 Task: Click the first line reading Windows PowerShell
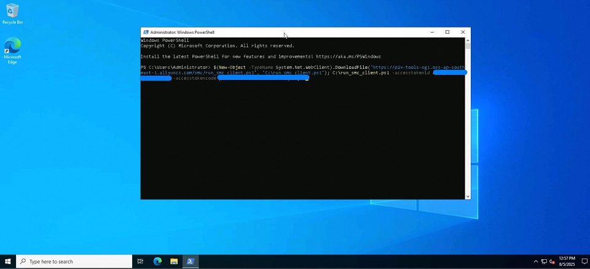point(165,41)
